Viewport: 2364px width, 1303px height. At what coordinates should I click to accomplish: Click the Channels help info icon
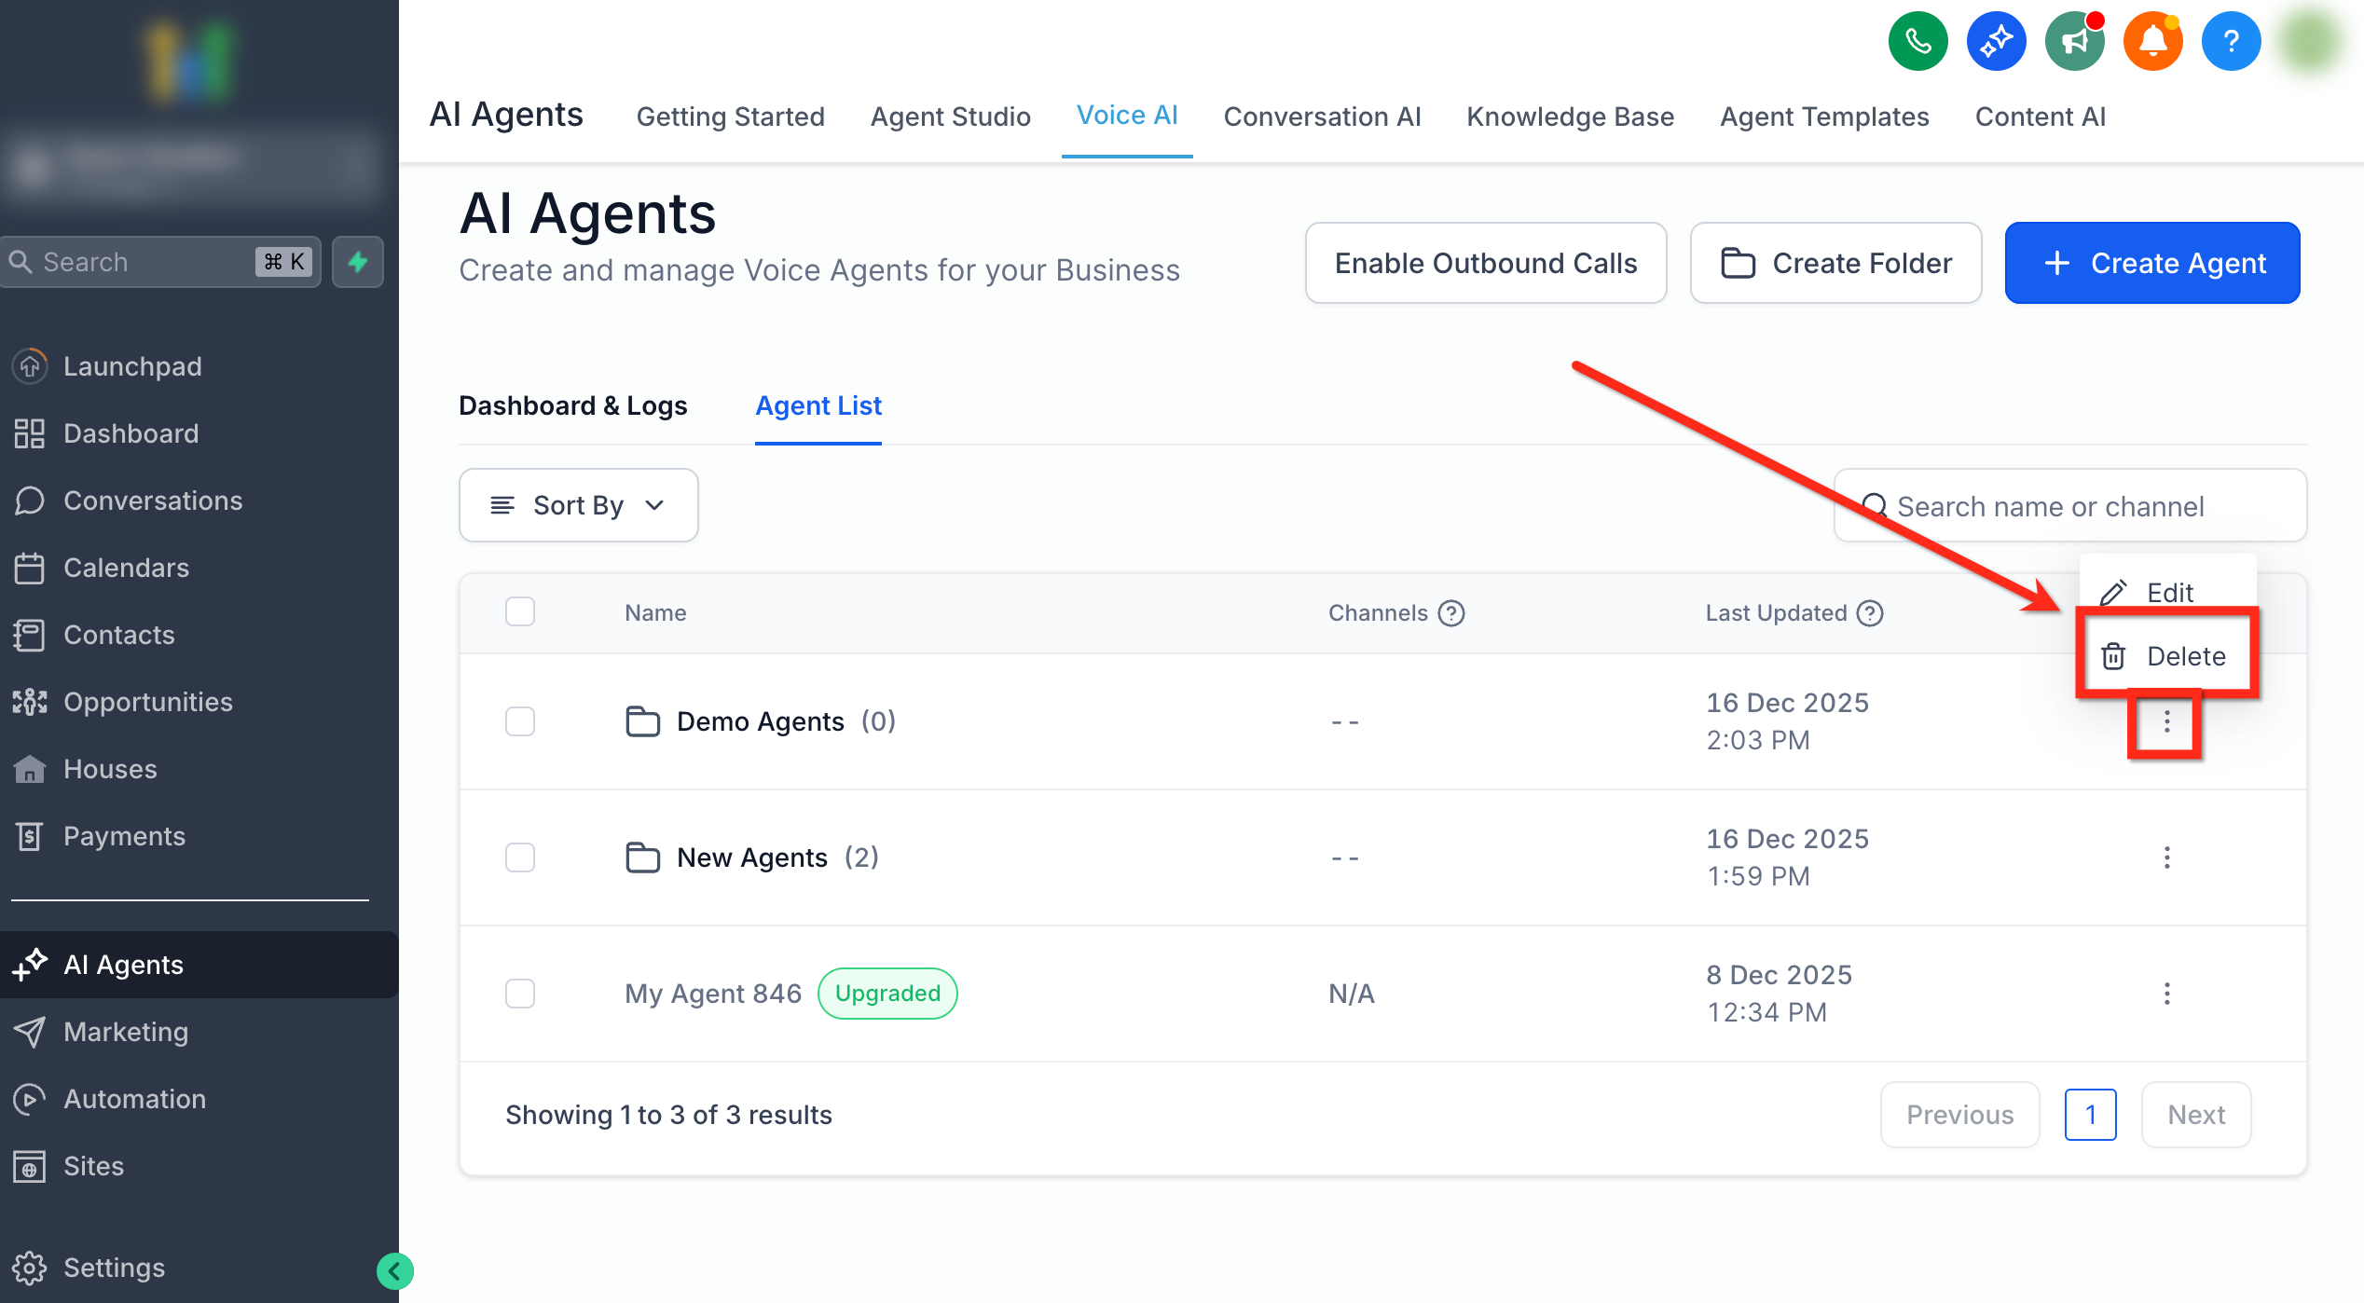(1451, 613)
